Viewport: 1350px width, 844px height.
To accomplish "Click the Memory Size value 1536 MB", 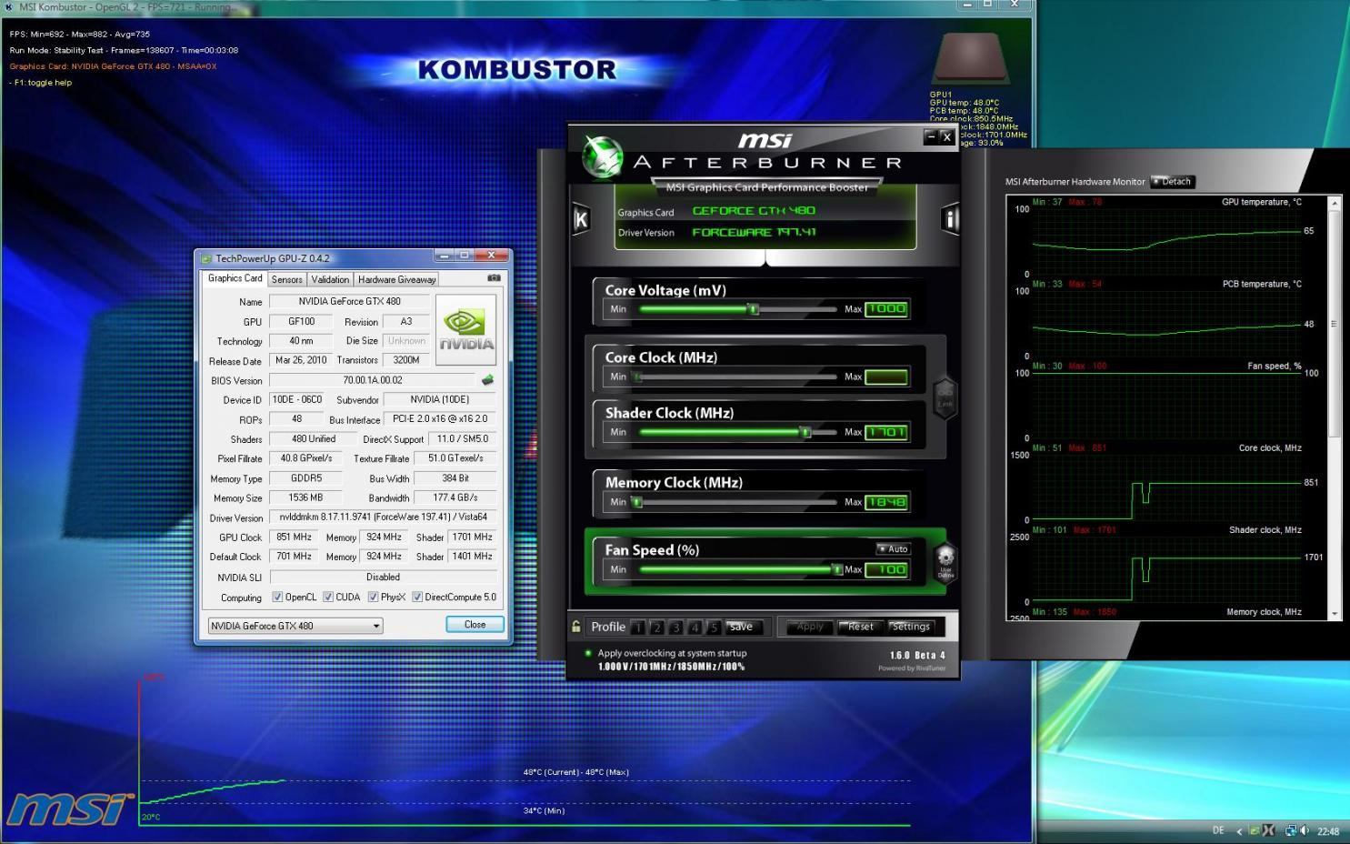I will coord(305,497).
